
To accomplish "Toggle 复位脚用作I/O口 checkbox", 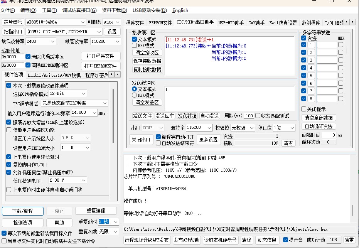I will tap(9, 164).
